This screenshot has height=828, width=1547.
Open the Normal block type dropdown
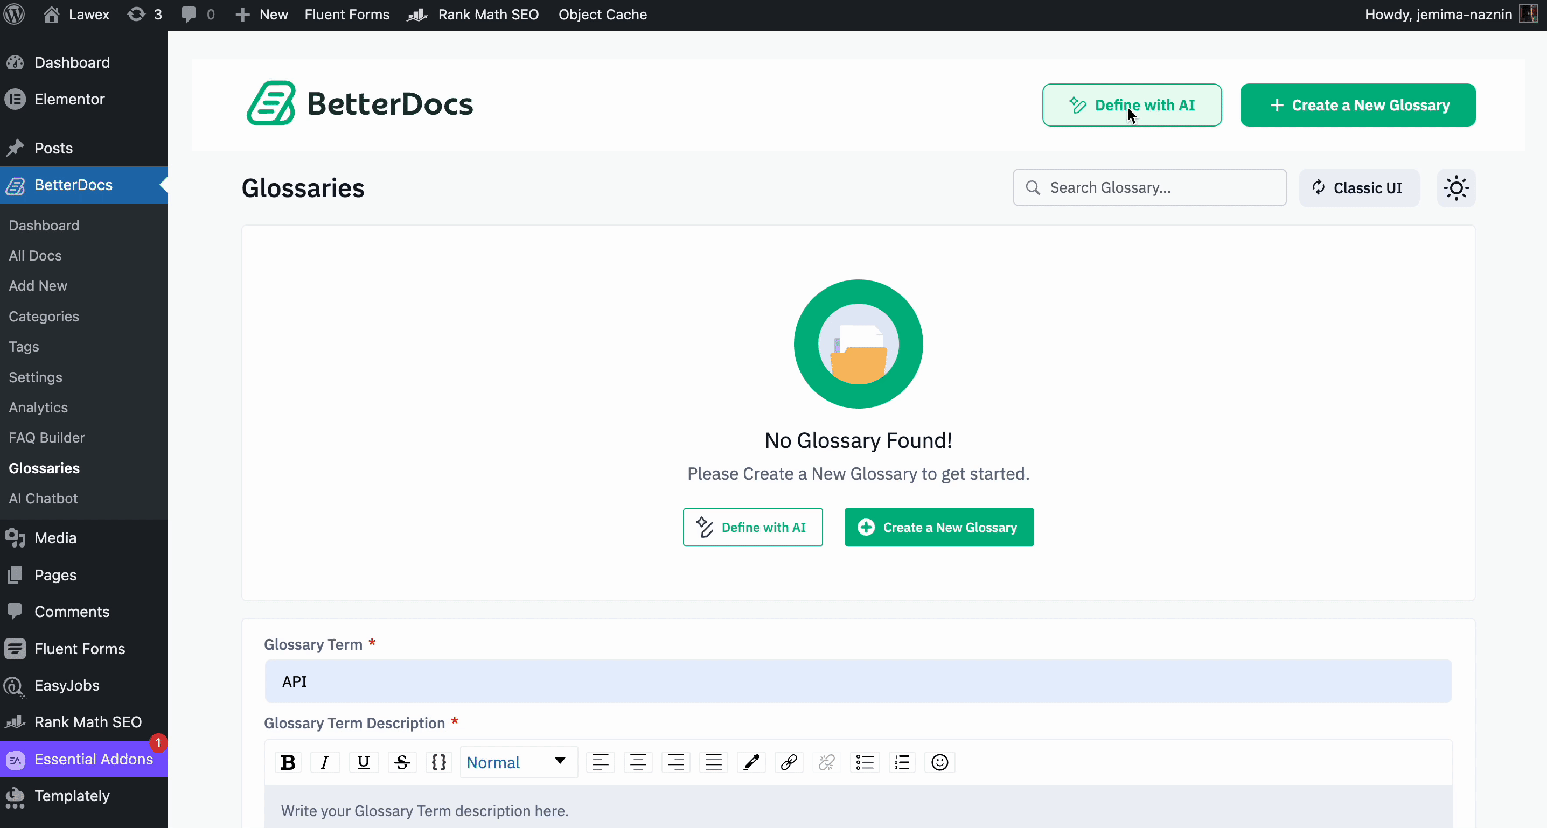pyautogui.click(x=518, y=762)
